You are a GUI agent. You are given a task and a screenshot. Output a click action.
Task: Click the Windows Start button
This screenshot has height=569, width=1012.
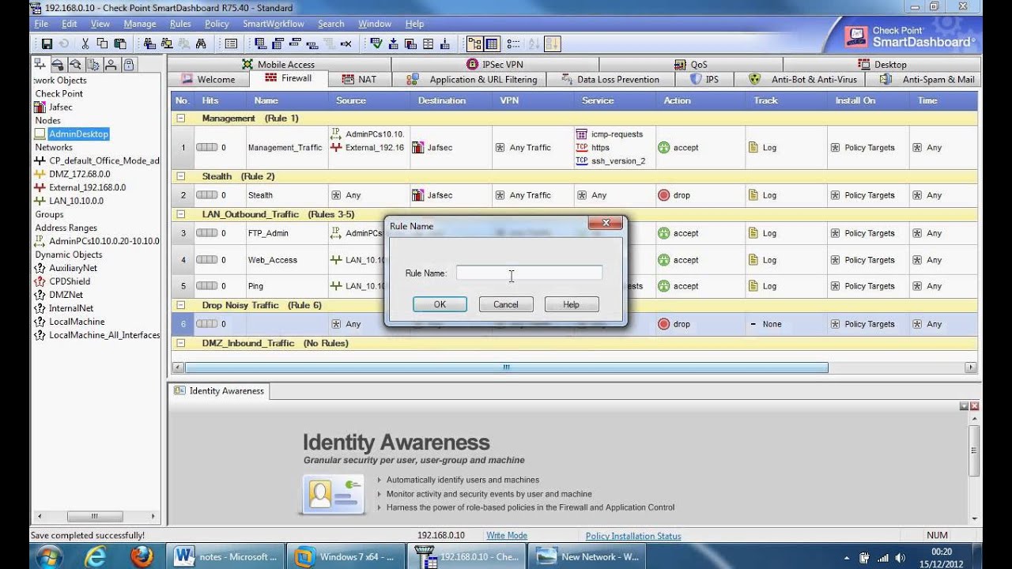point(49,556)
